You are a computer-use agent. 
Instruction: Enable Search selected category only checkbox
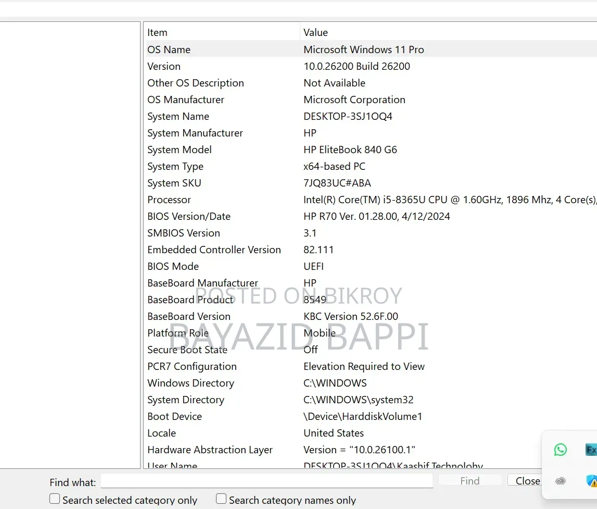[x=55, y=499]
